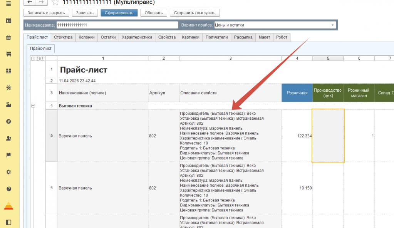Go back with the left arrow
The width and height of the screenshot is (394, 228).
point(30,2)
